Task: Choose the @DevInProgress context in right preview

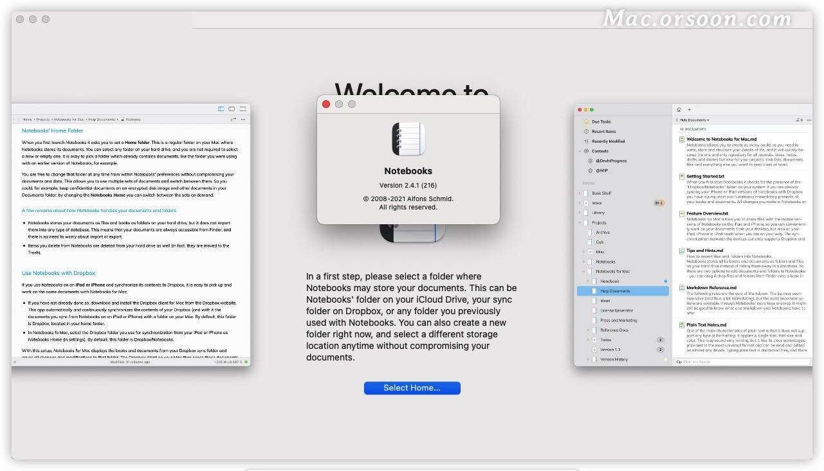Action: [611, 161]
